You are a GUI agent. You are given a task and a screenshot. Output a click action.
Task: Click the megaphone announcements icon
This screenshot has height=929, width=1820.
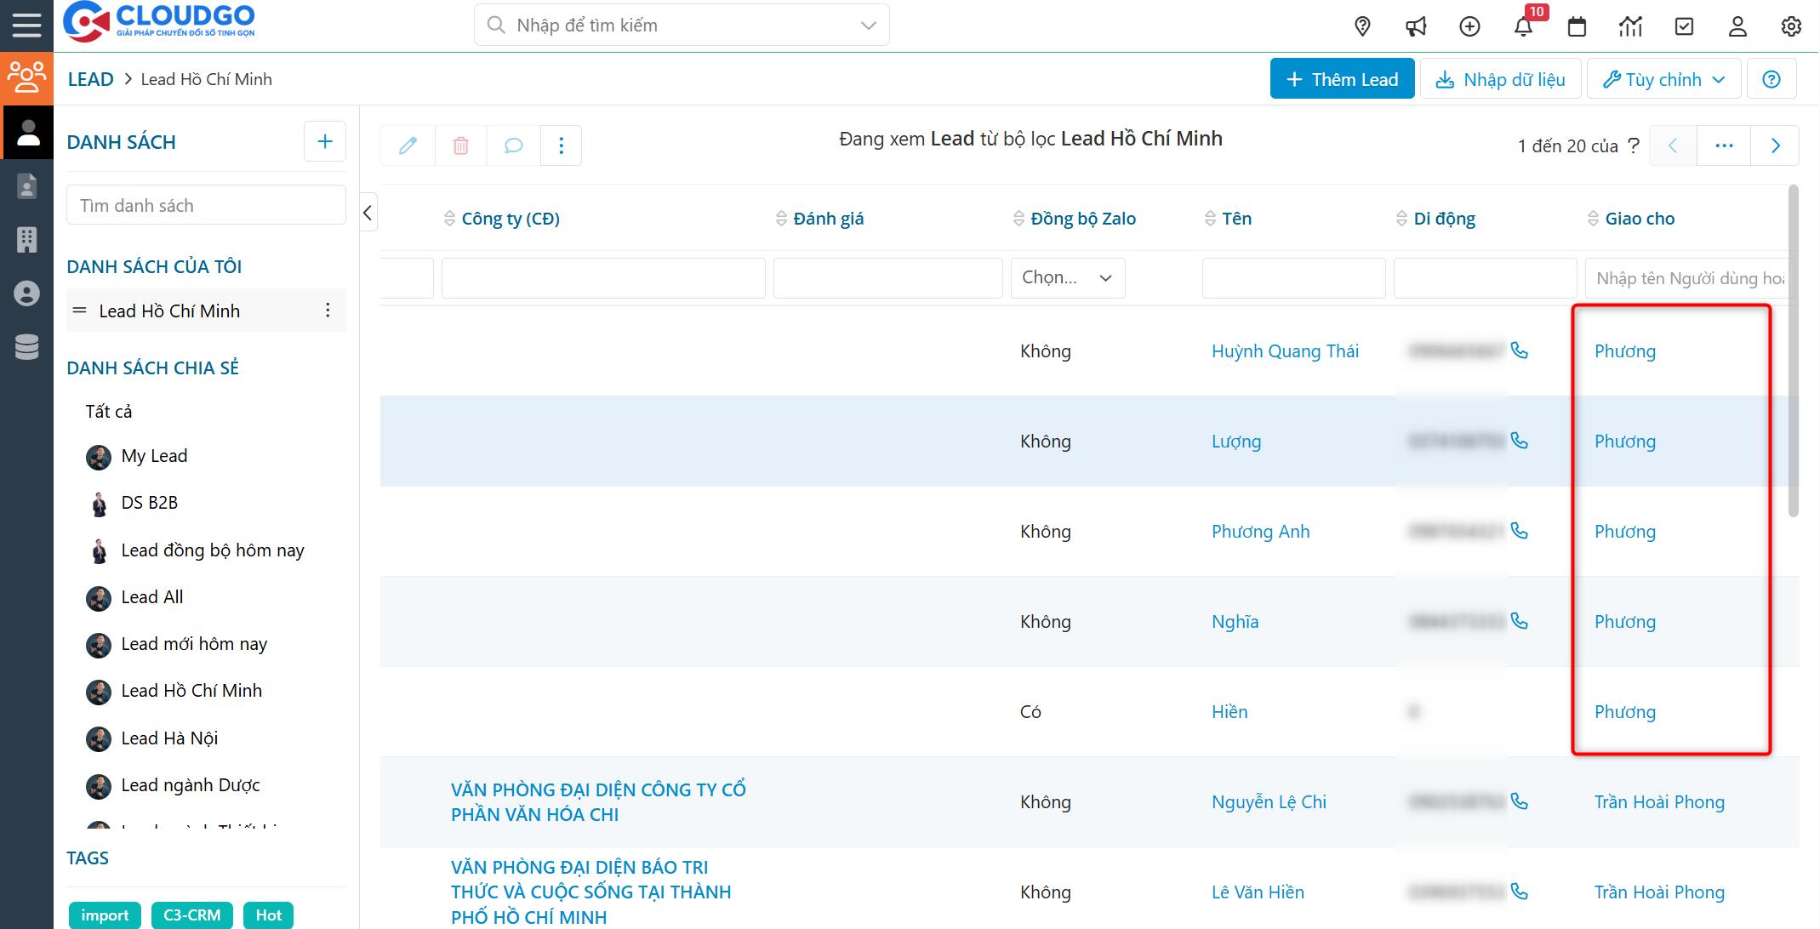1416,27
